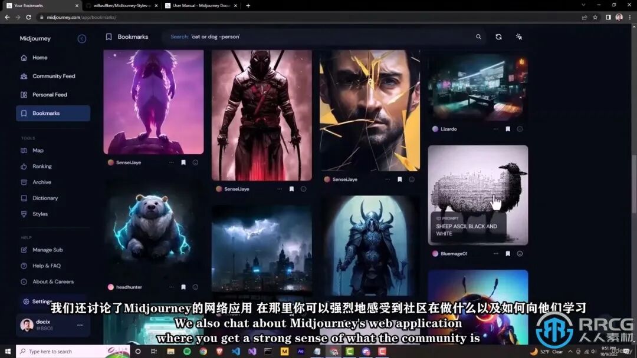This screenshot has width=637, height=358.
Task: Bookmark this page with star icon
Action: [x=595, y=18]
